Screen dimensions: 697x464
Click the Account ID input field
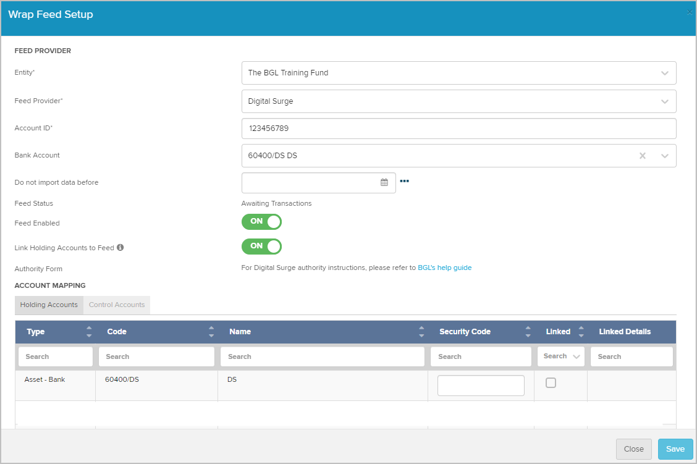pyautogui.click(x=458, y=129)
